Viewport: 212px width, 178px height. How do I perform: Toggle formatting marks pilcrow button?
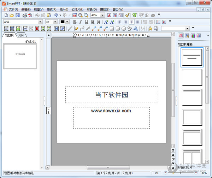(134, 15)
